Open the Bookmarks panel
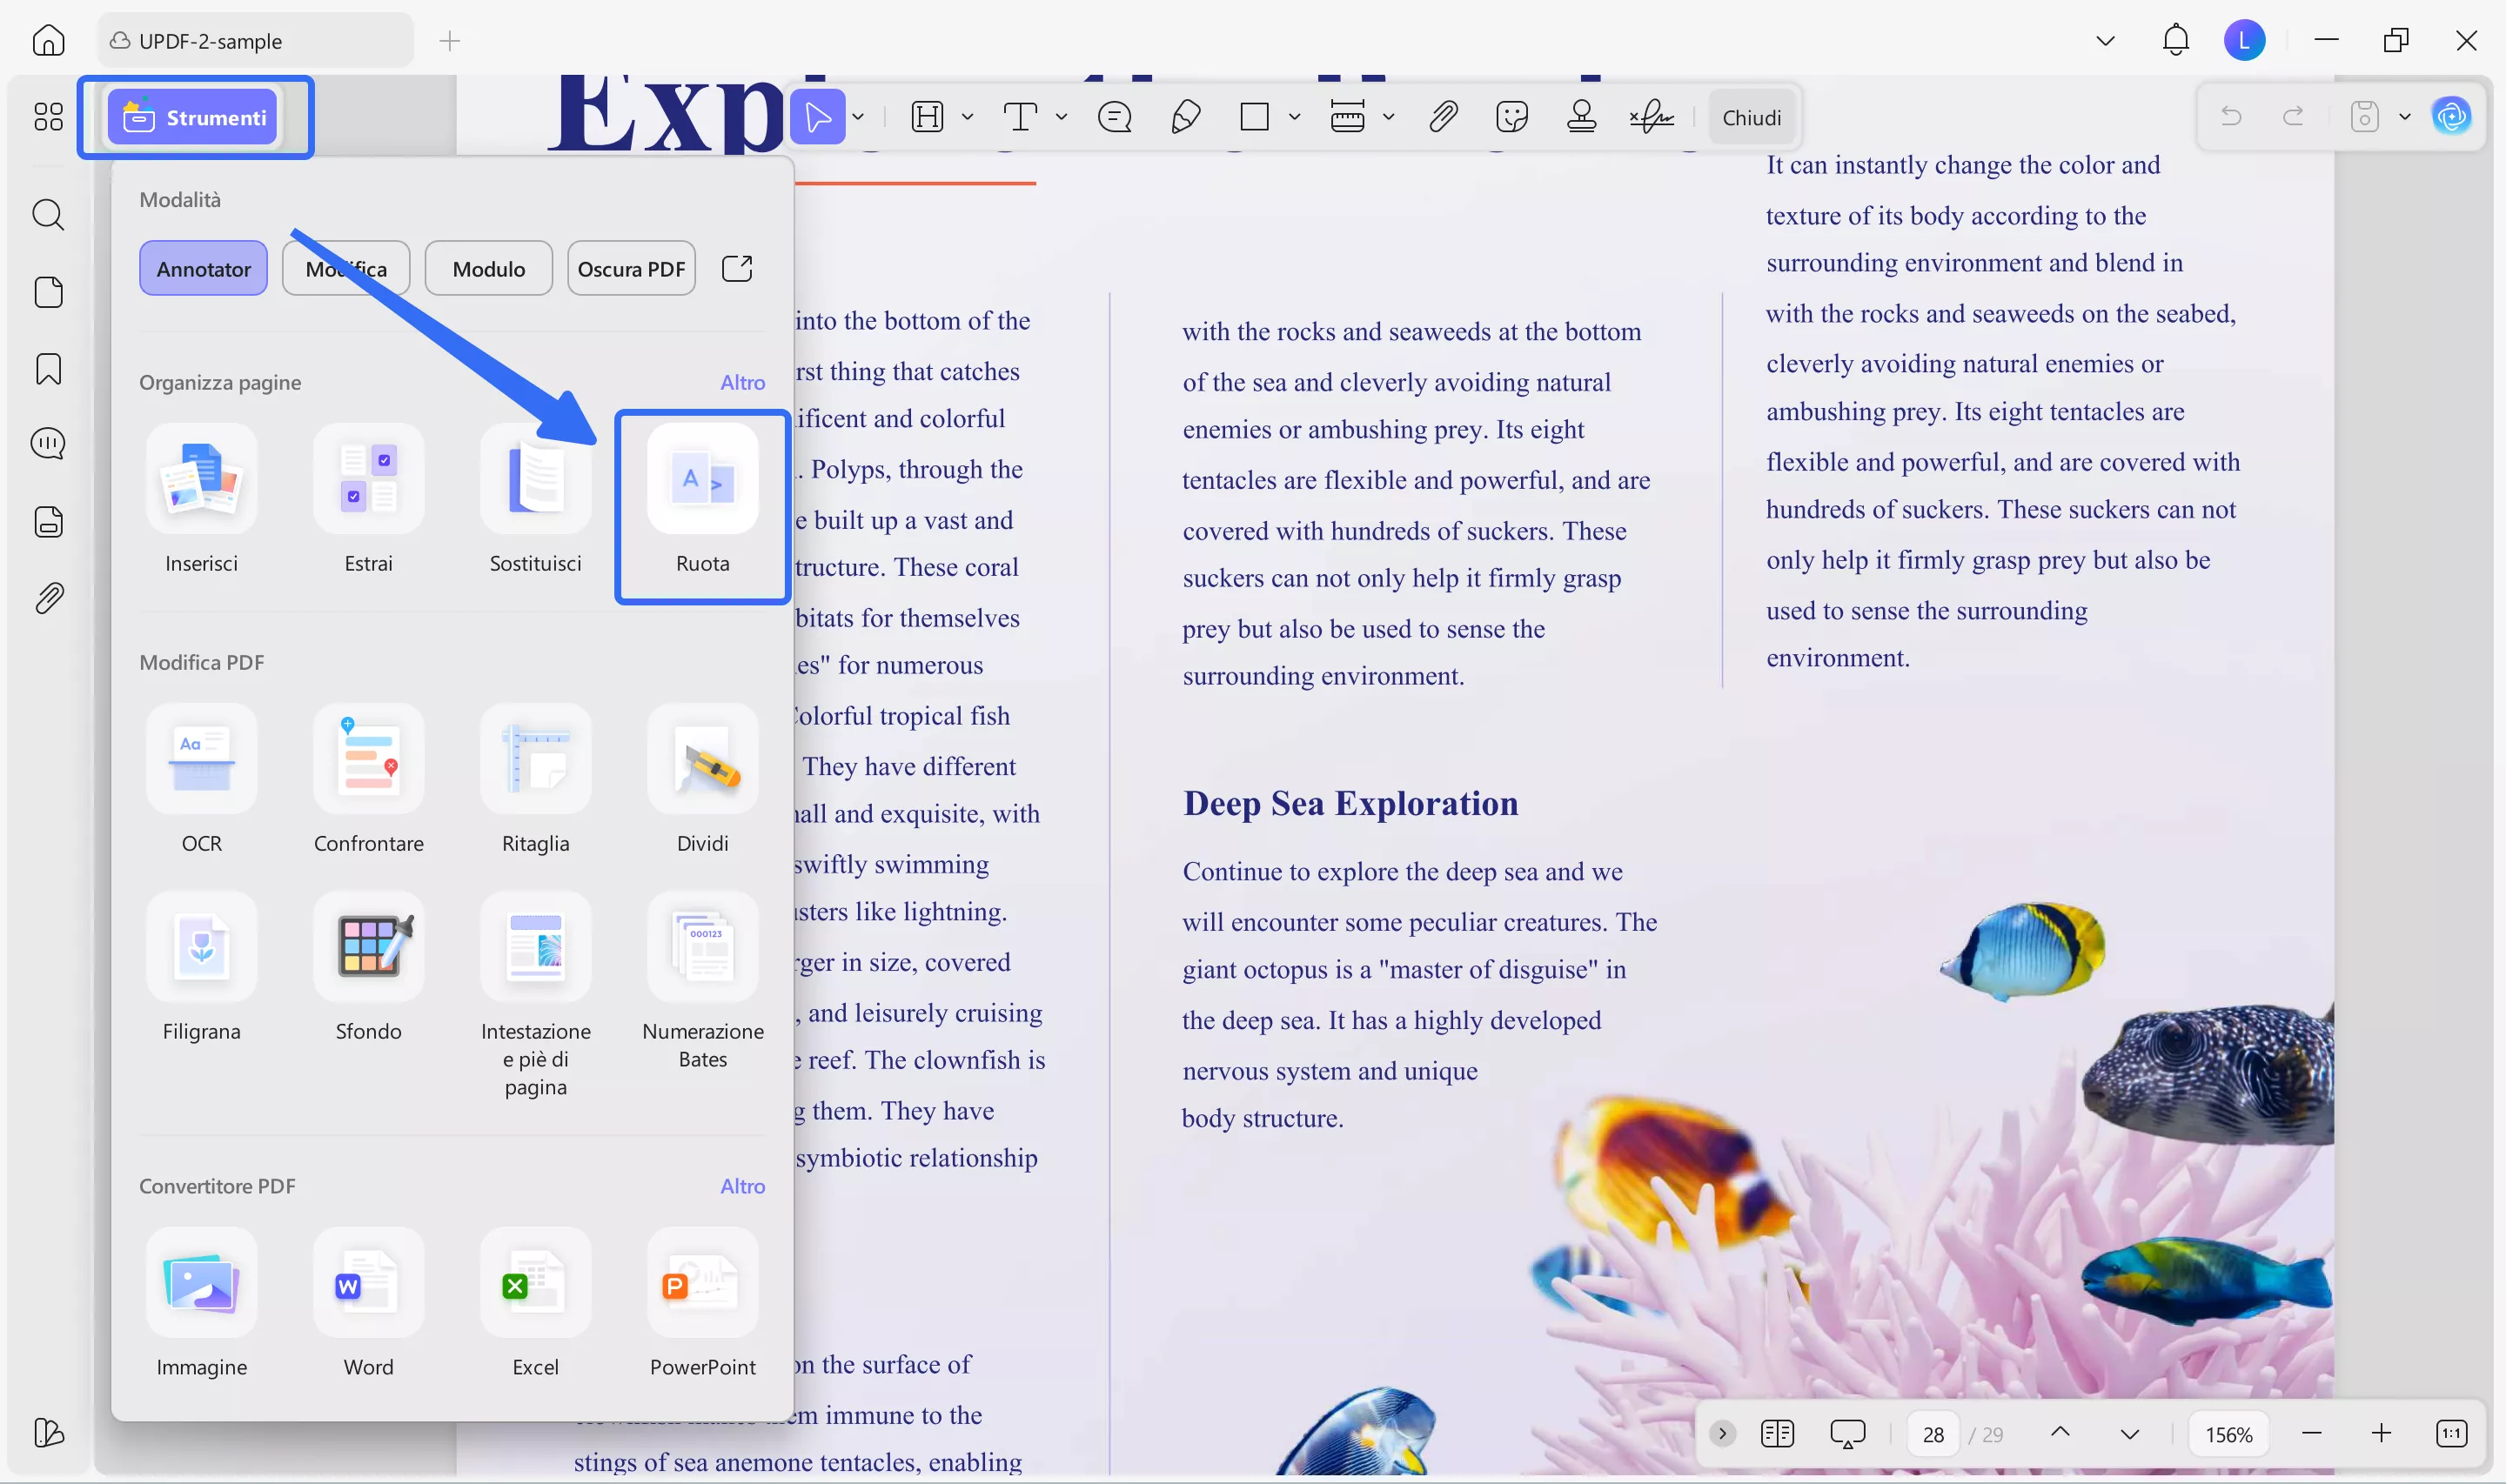This screenshot has width=2506, height=1484. (48, 369)
